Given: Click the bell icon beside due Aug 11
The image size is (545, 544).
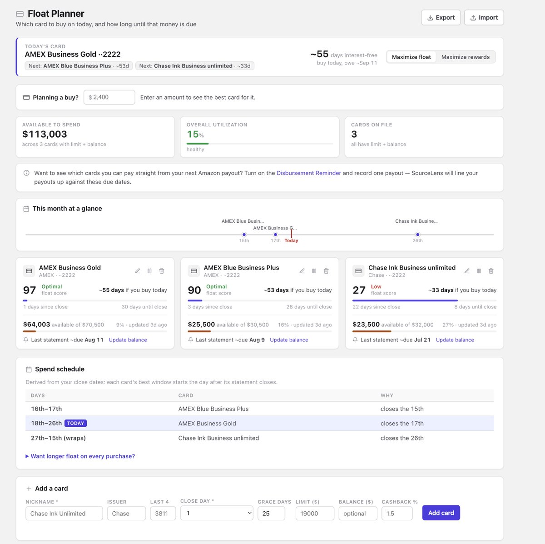Looking at the screenshot, I should point(26,340).
